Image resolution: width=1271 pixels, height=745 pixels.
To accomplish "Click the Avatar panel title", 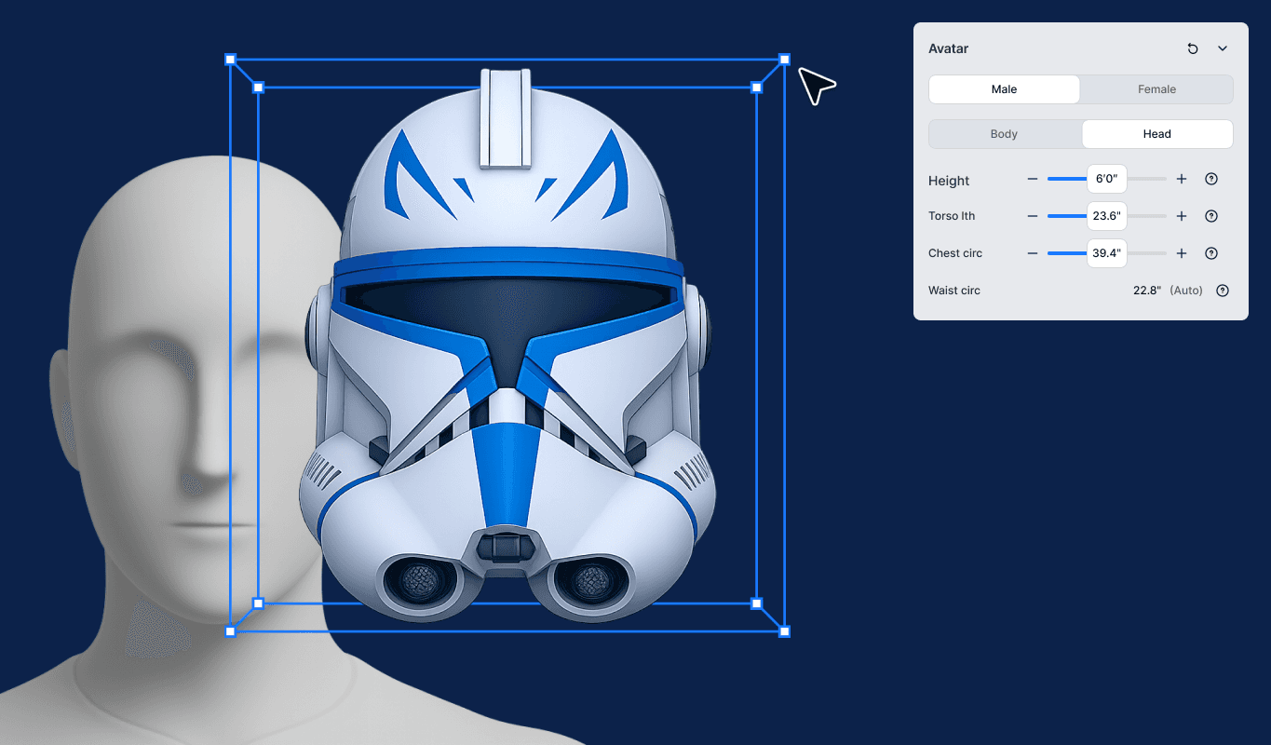I will 949,48.
